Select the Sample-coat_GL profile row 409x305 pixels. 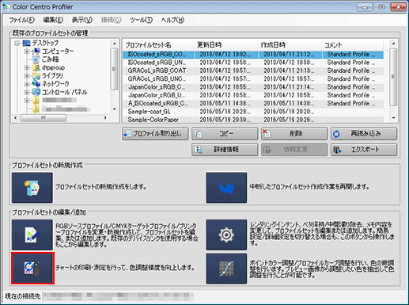point(253,112)
